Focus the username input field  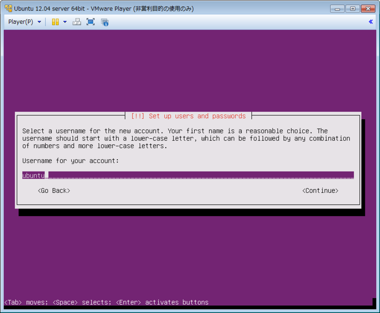pyautogui.click(x=188, y=175)
